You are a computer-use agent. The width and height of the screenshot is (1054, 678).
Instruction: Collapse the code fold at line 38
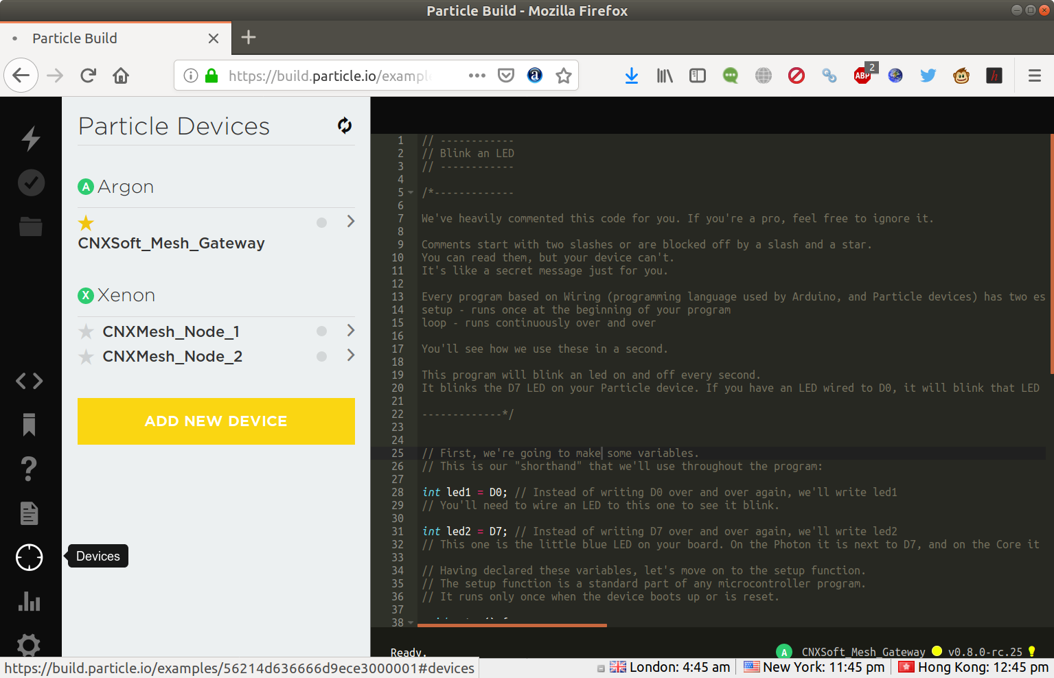(411, 622)
